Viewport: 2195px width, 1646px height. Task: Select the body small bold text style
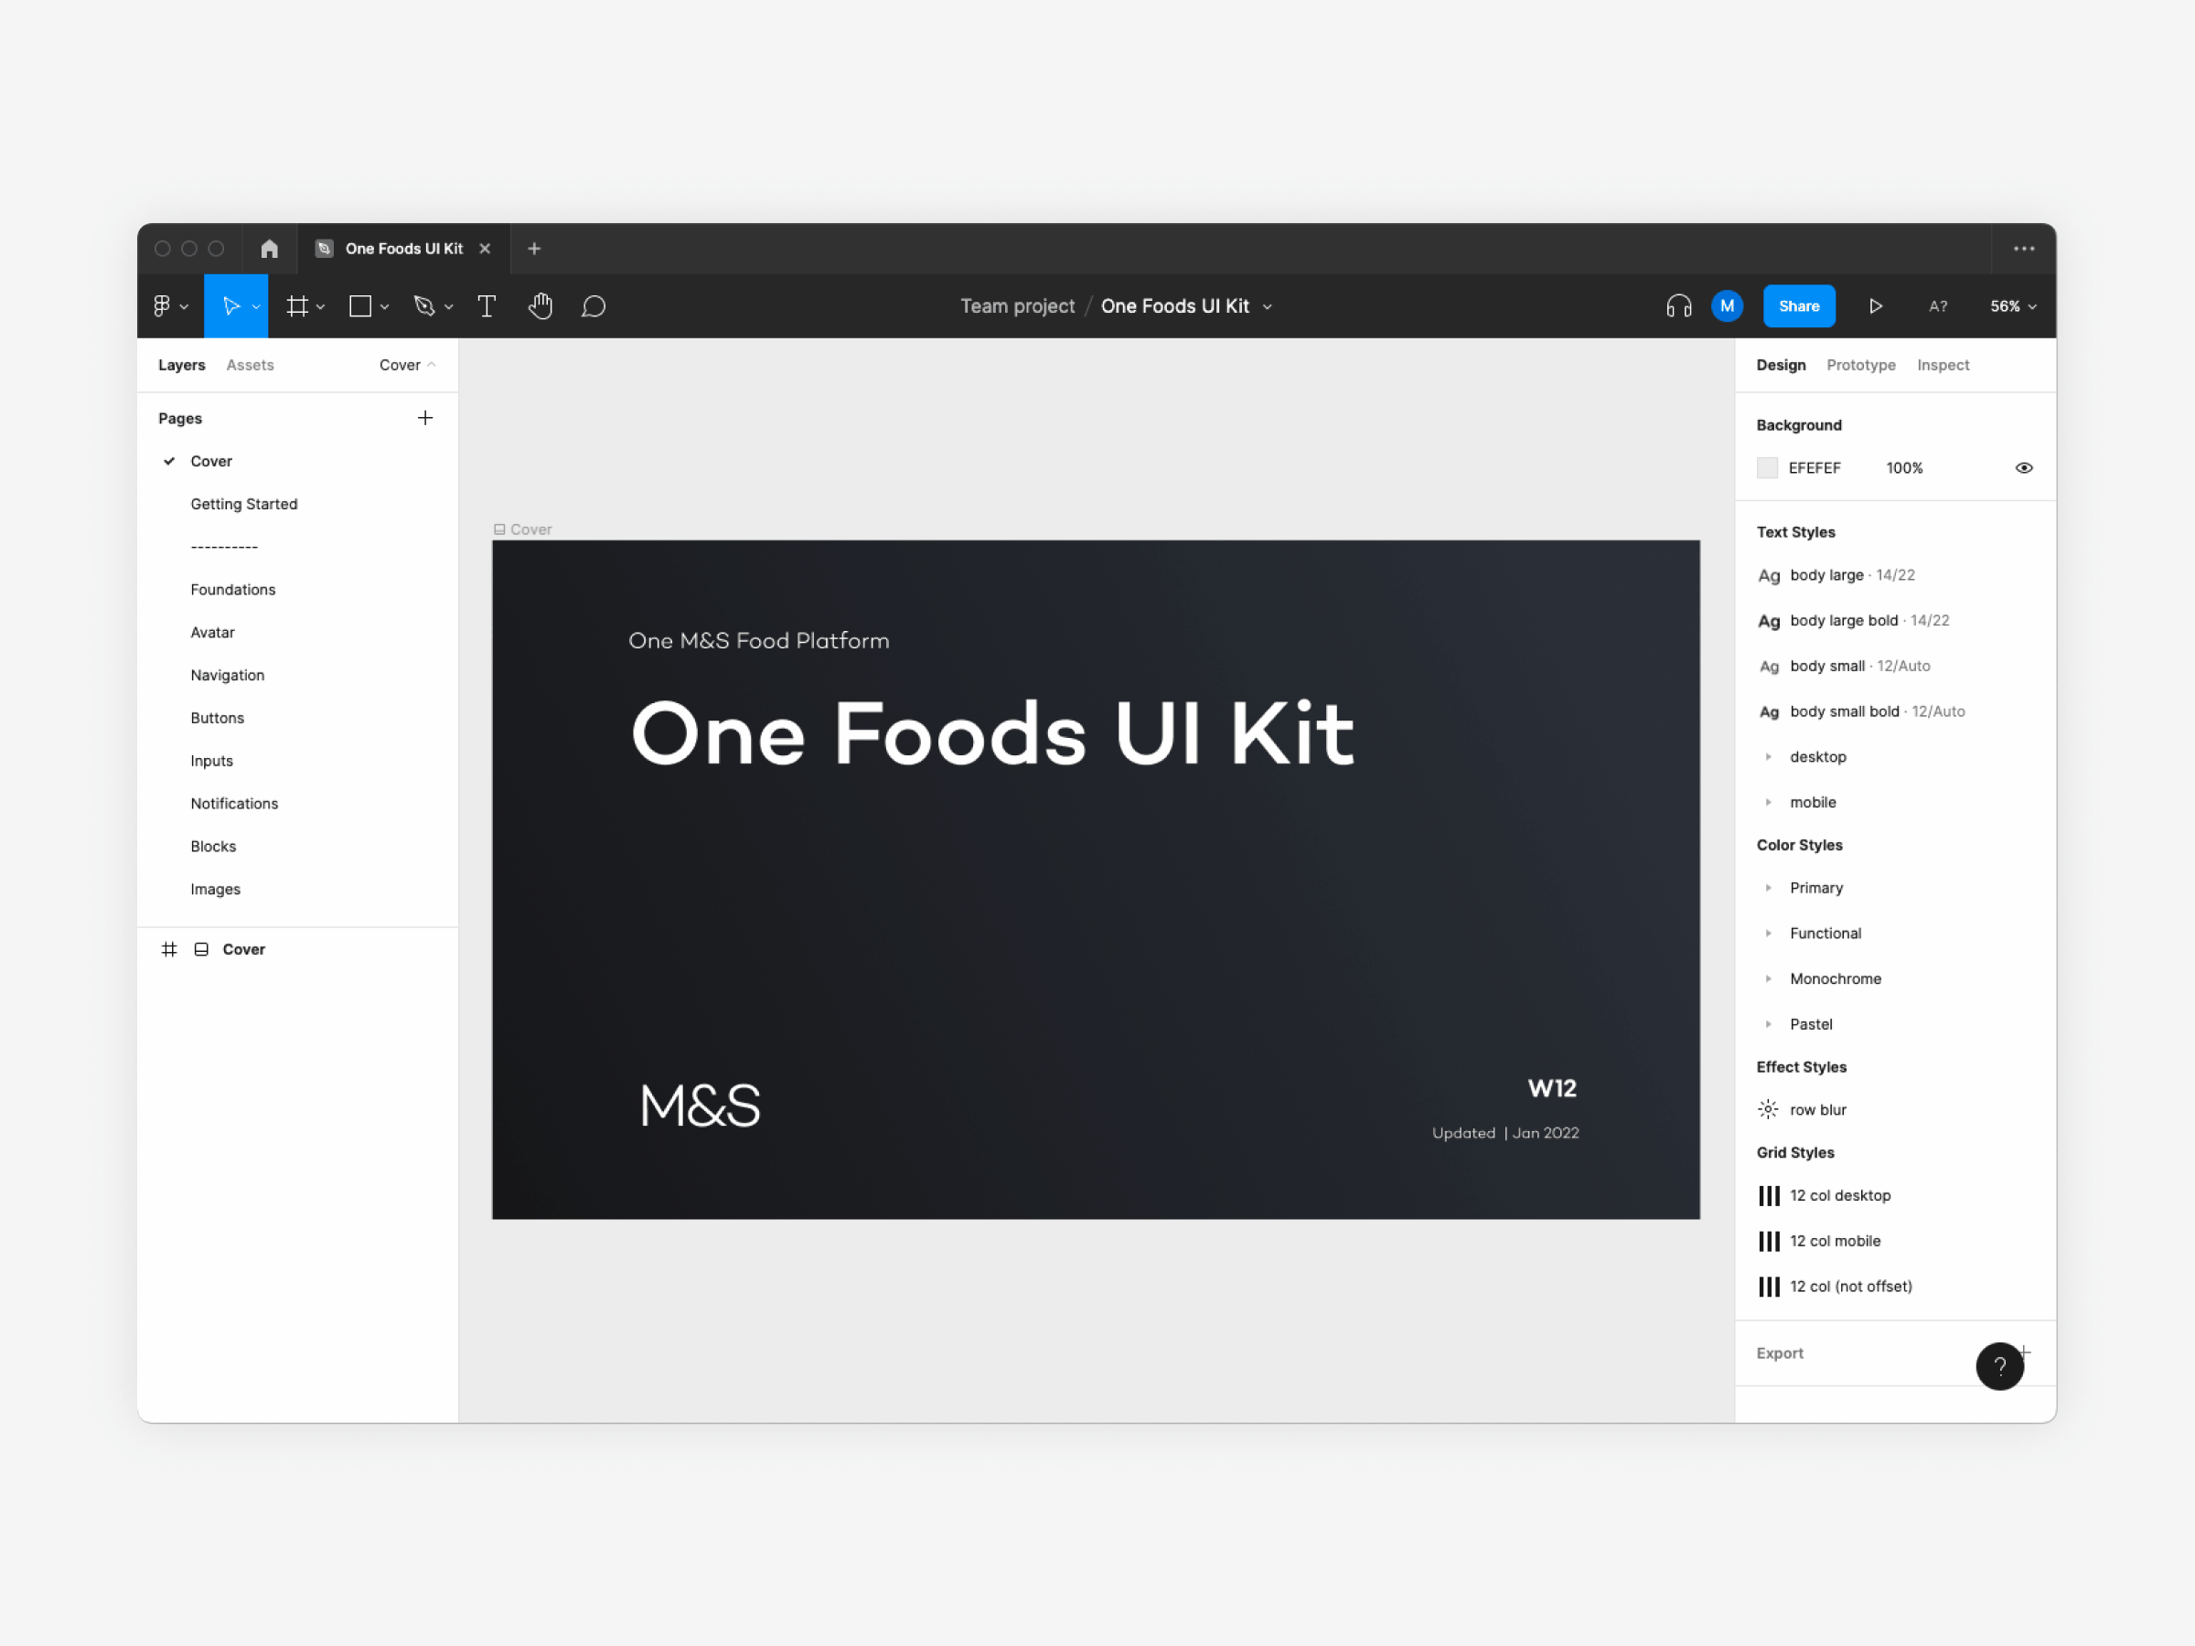click(x=1860, y=711)
